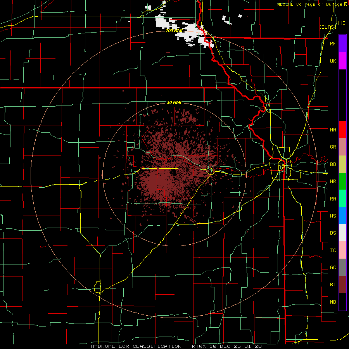
Task: Click the HA red legend swatch
Action: [x=342, y=130]
